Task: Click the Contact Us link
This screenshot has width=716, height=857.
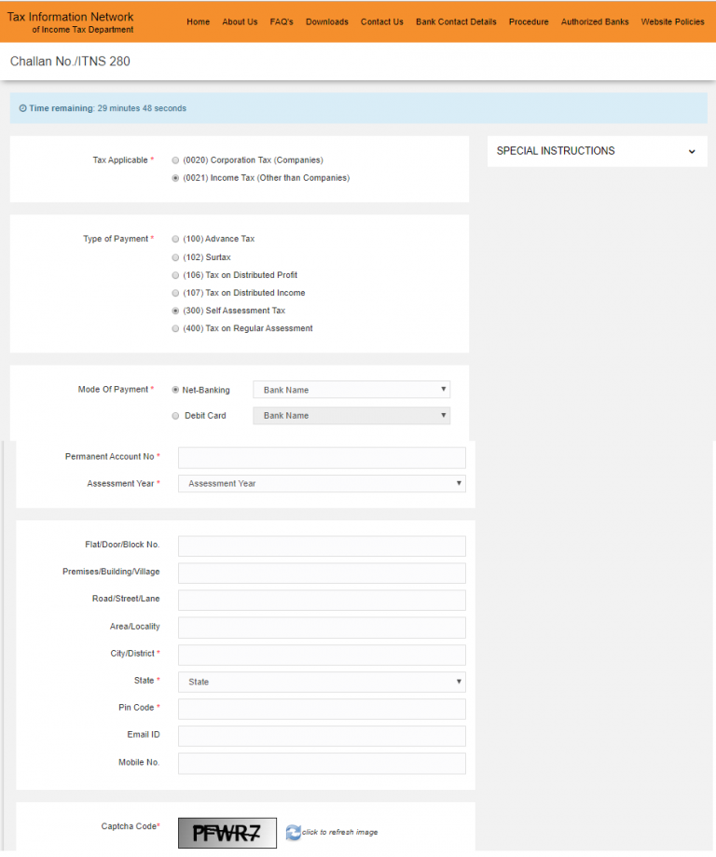Action: 381,22
